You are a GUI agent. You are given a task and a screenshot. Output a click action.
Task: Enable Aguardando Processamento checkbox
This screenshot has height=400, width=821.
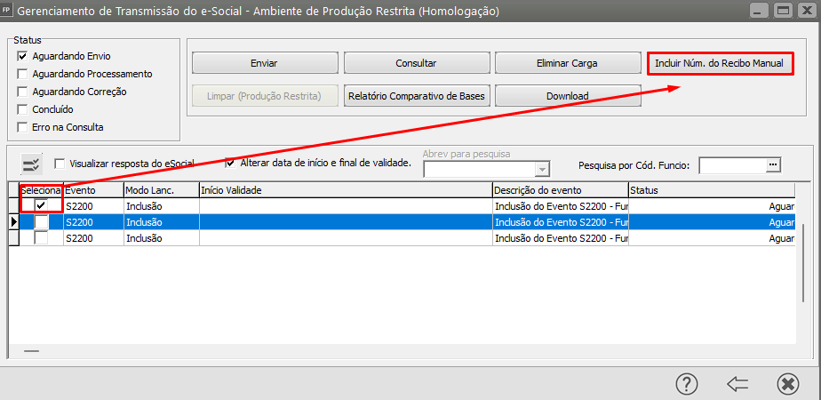coord(22,74)
